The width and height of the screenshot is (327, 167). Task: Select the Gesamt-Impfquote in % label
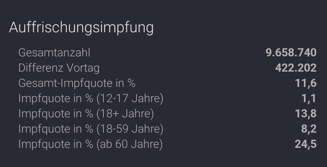pyautogui.click(x=77, y=83)
